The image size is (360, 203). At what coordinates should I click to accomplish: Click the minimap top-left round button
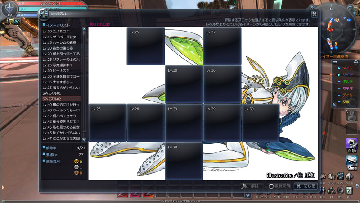pyautogui.click(x=312, y=7)
